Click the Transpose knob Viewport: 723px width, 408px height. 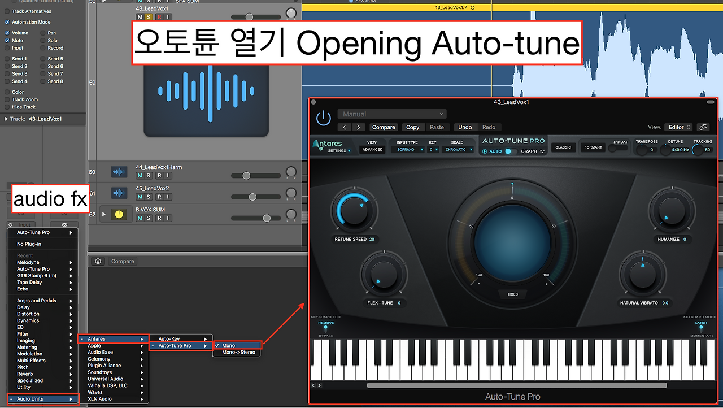pyautogui.click(x=642, y=150)
